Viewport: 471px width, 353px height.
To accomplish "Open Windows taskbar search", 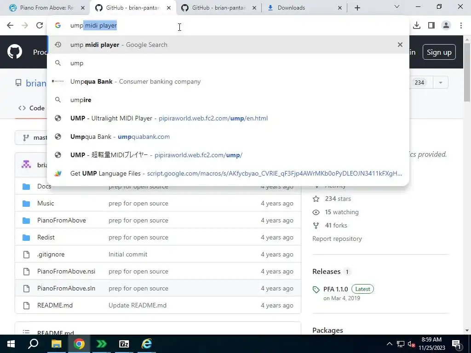I will (33, 344).
